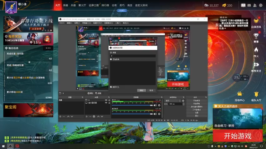Click the 取消 button in the dialog
Screen dimensions: 266x149
151,90
